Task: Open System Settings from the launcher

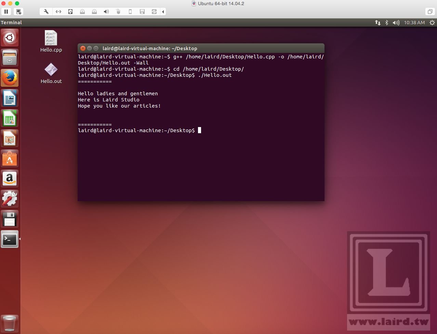Action: [x=10, y=198]
